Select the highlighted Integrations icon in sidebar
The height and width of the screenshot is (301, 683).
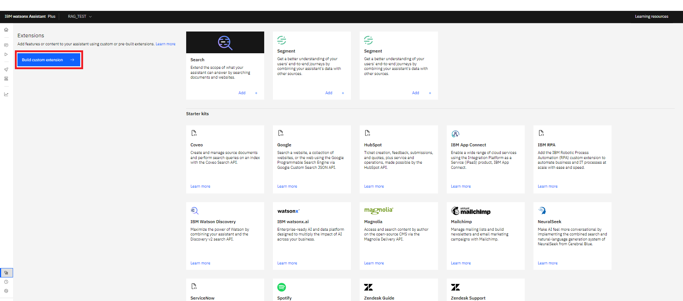[6, 273]
